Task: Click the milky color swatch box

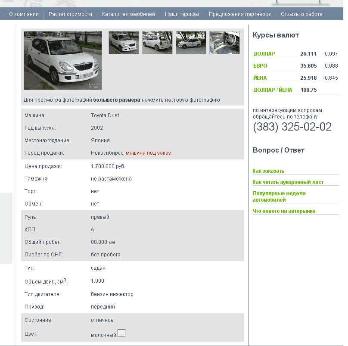Action: tap(121, 333)
